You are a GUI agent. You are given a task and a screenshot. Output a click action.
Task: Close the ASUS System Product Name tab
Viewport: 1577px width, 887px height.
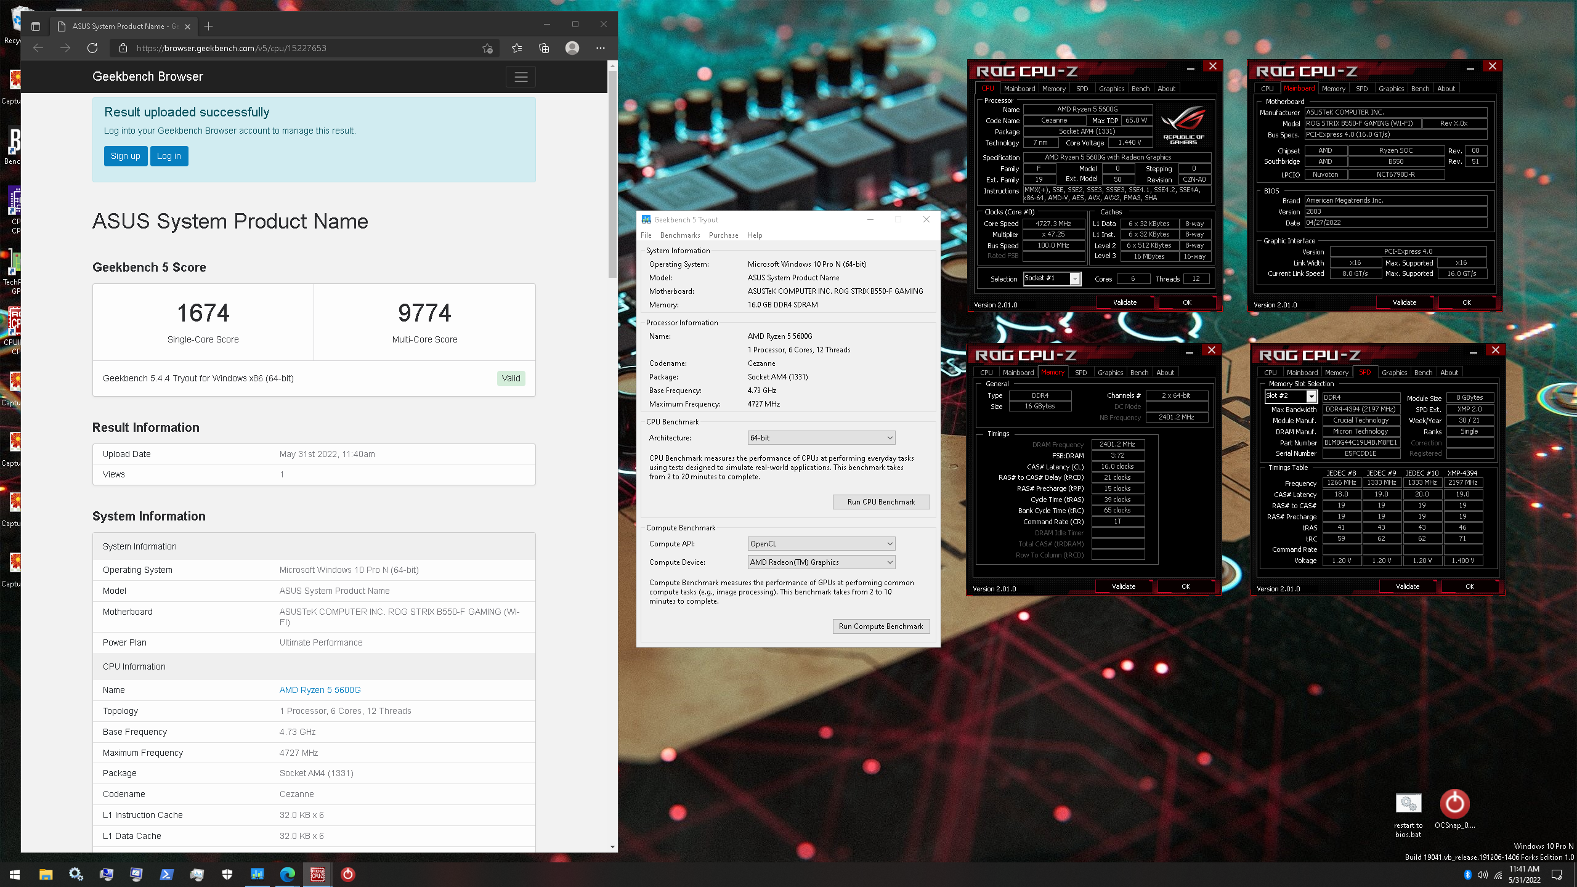point(188,26)
